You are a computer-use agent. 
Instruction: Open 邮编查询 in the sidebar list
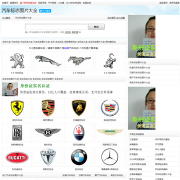(133, 144)
